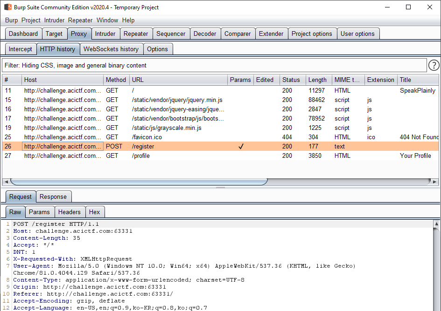Click the help question mark icon
The width and height of the screenshot is (441, 311).
[434, 65]
